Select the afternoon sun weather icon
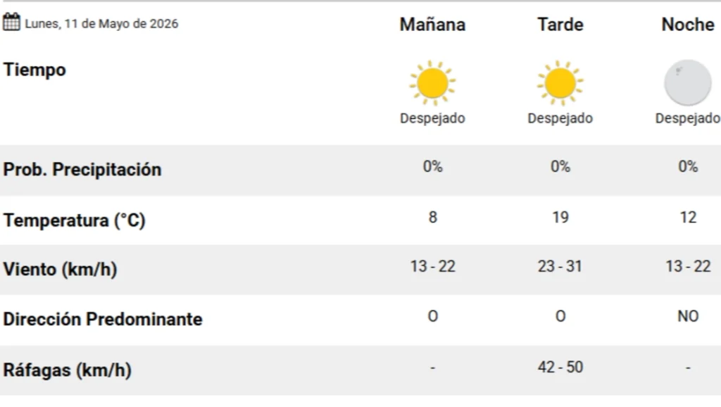Screen dimensions: 721x407 point(560,83)
